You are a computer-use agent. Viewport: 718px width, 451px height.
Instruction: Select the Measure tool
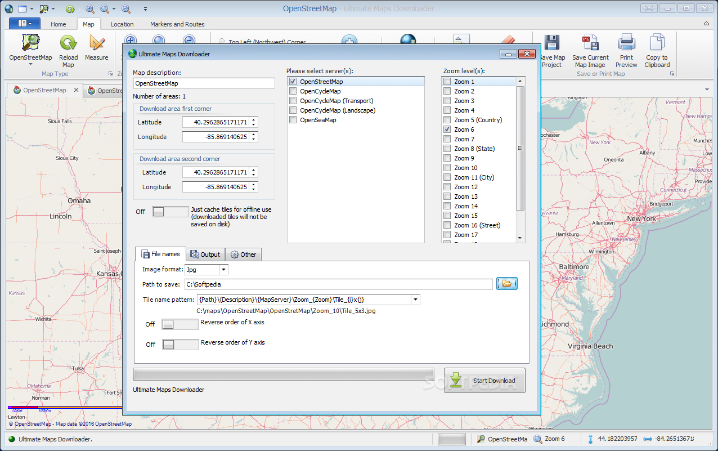pos(97,43)
